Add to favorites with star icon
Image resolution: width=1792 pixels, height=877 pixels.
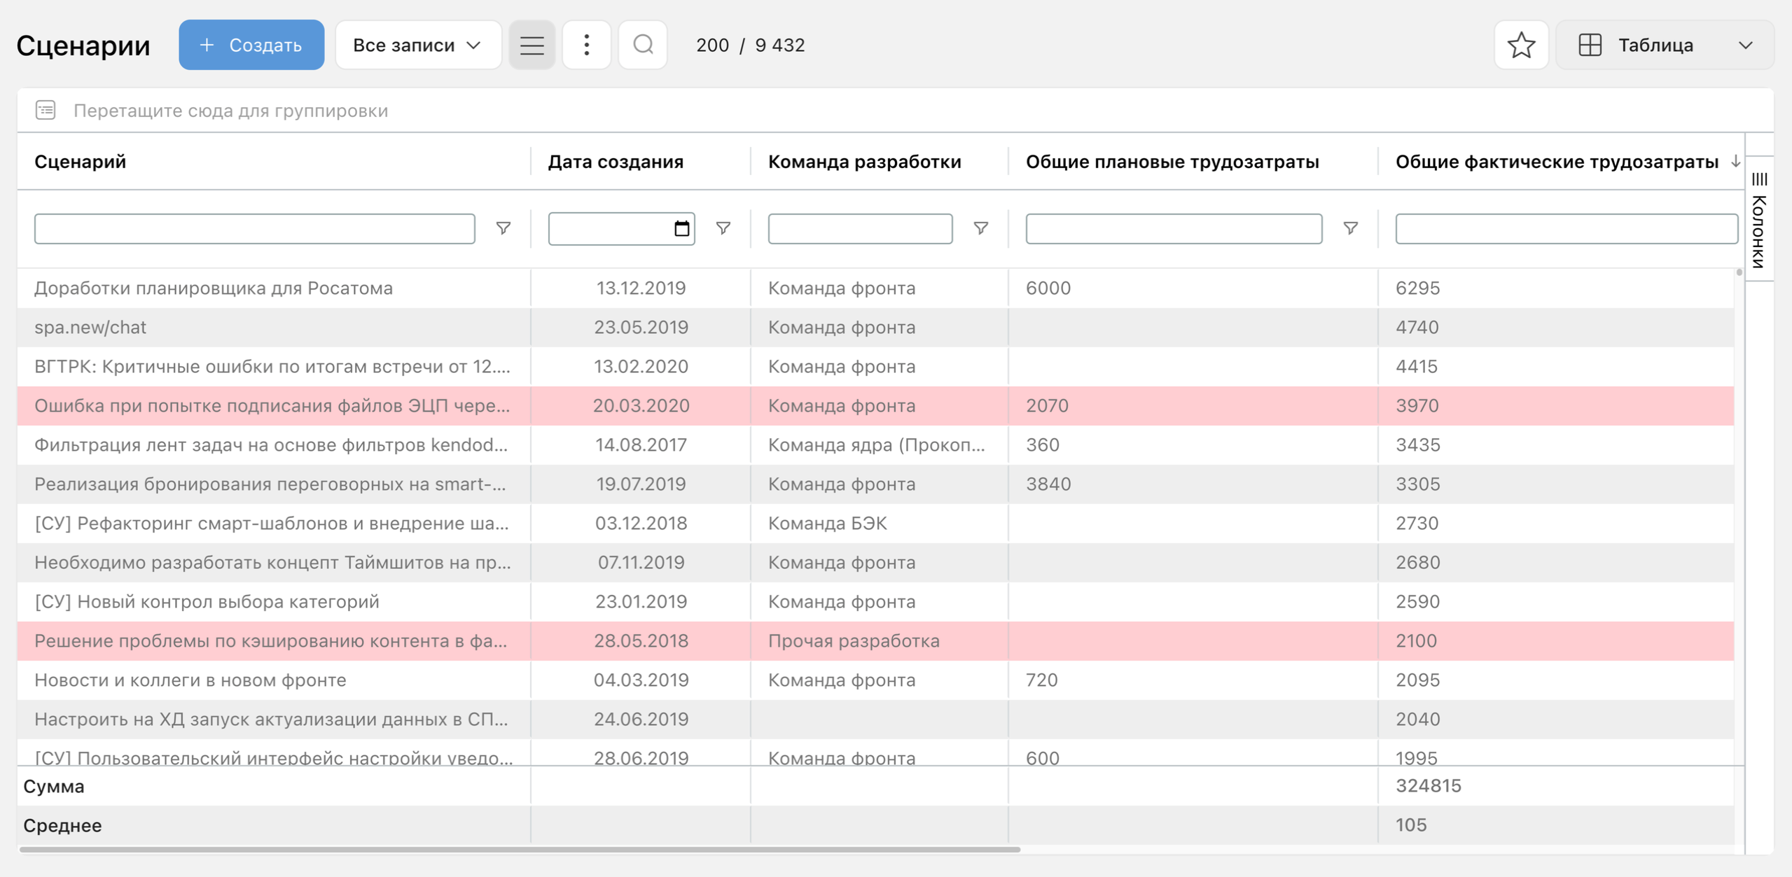coord(1521,45)
